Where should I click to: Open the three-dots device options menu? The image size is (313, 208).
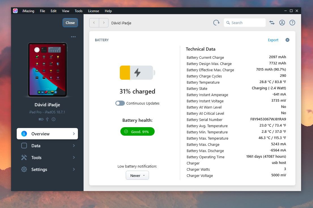coord(73,37)
